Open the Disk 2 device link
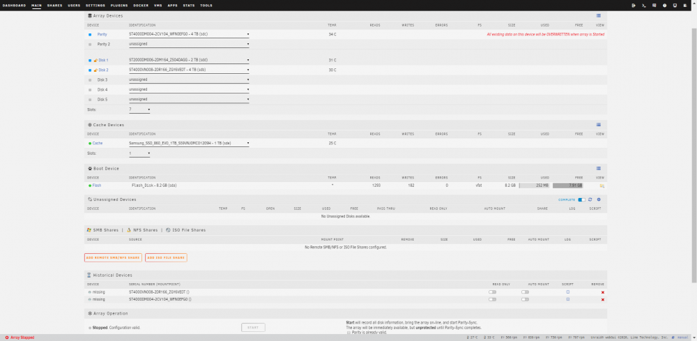 tap(104, 70)
